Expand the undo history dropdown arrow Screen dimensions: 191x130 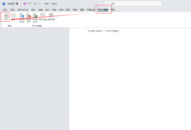[x=32, y=4]
